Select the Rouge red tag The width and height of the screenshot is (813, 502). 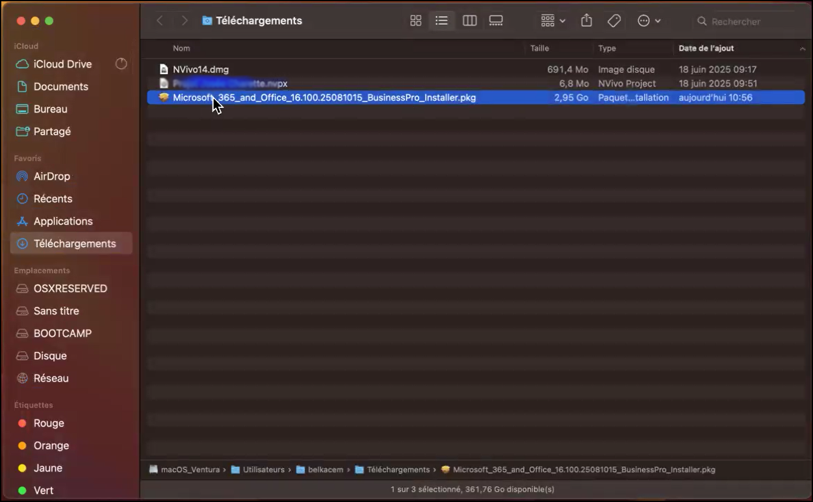tap(49, 423)
